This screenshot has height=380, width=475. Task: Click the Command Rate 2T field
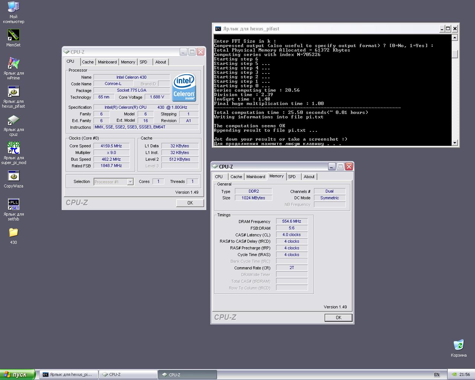292,268
